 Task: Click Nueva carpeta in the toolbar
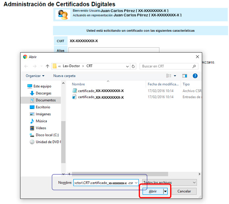click(x=64, y=76)
